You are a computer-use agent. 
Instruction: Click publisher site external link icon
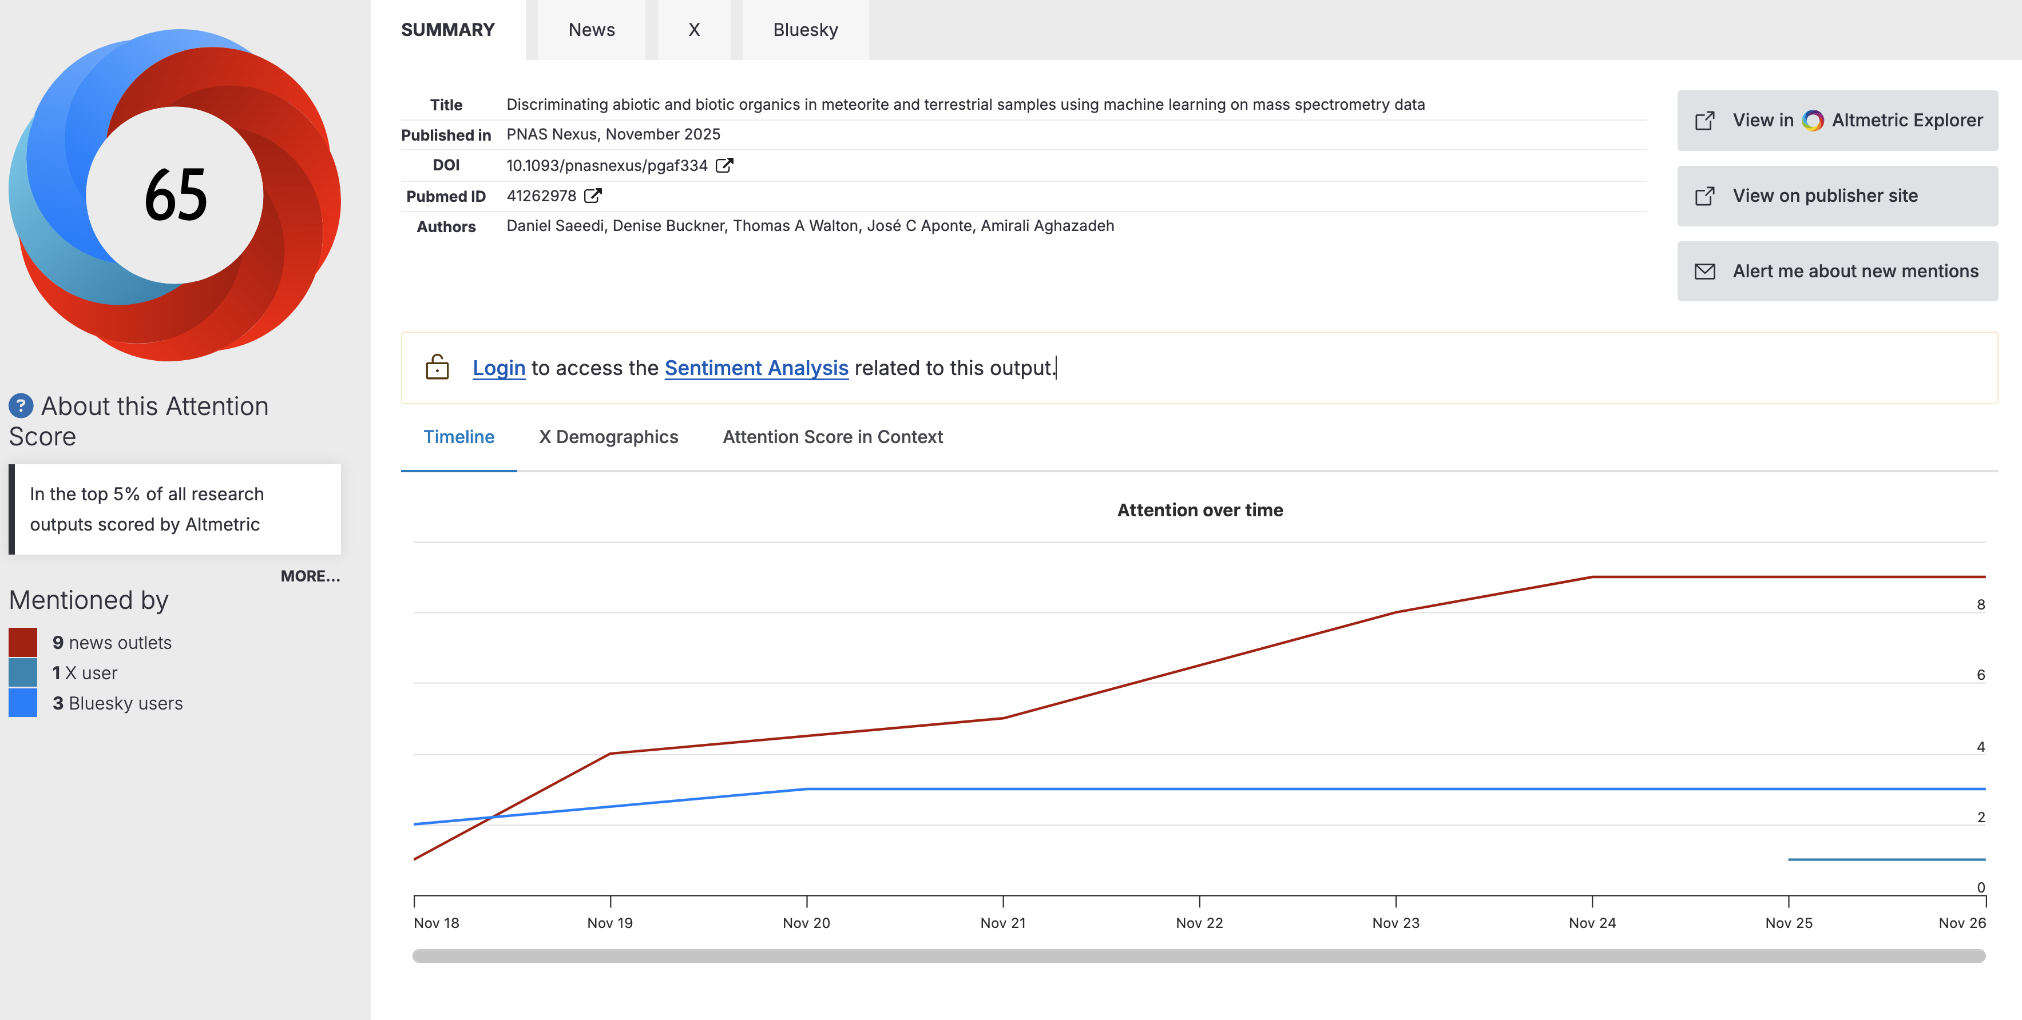1704,196
